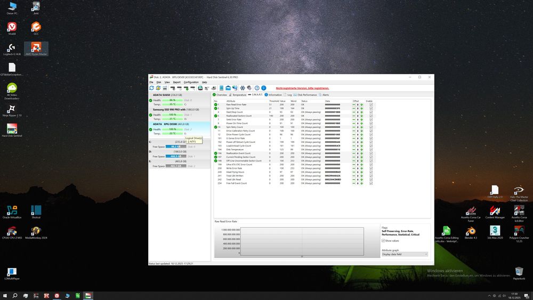Open Vivaldi desktop icon
The image size is (533, 300).
click(12, 28)
